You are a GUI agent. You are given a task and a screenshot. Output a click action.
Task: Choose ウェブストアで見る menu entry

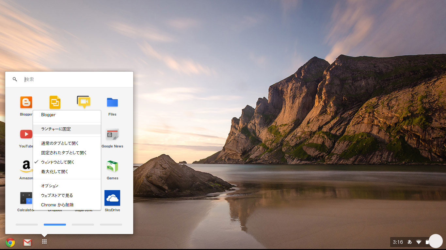pyautogui.click(x=67, y=195)
